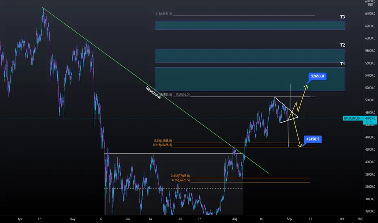Select the T3 teal target zone rectangle
378x223 pixels.
[x=250, y=25]
